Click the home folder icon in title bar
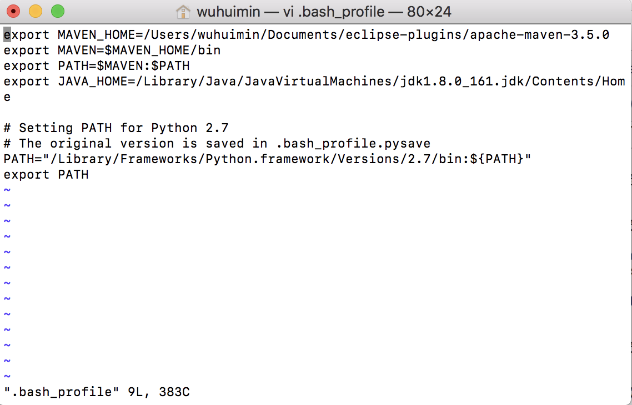The image size is (632, 405). point(183,12)
